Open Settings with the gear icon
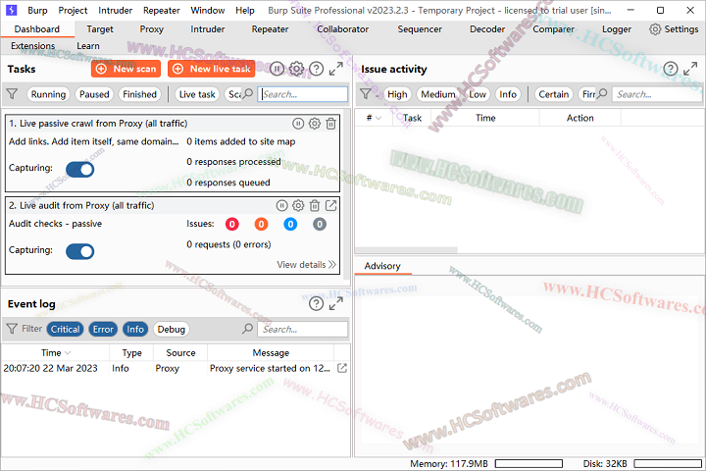Screen dimensions: 706x471 point(655,29)
